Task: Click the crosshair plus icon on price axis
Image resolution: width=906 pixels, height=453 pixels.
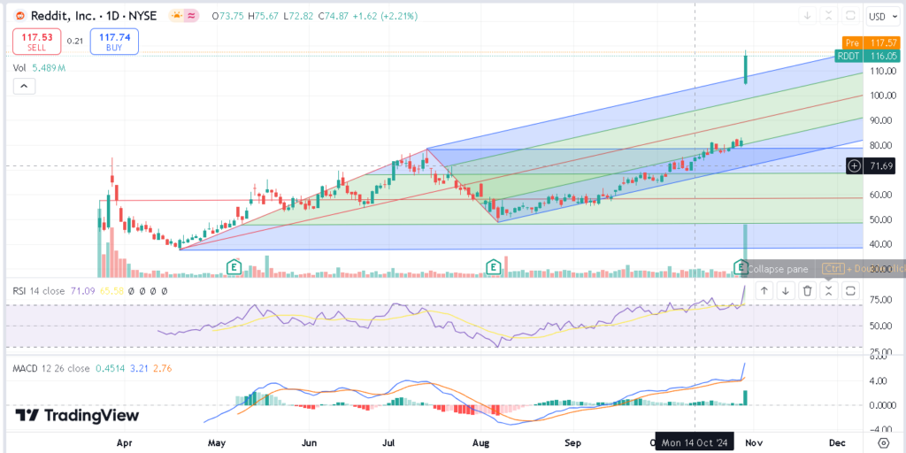Action: click(x=855, y=166)
